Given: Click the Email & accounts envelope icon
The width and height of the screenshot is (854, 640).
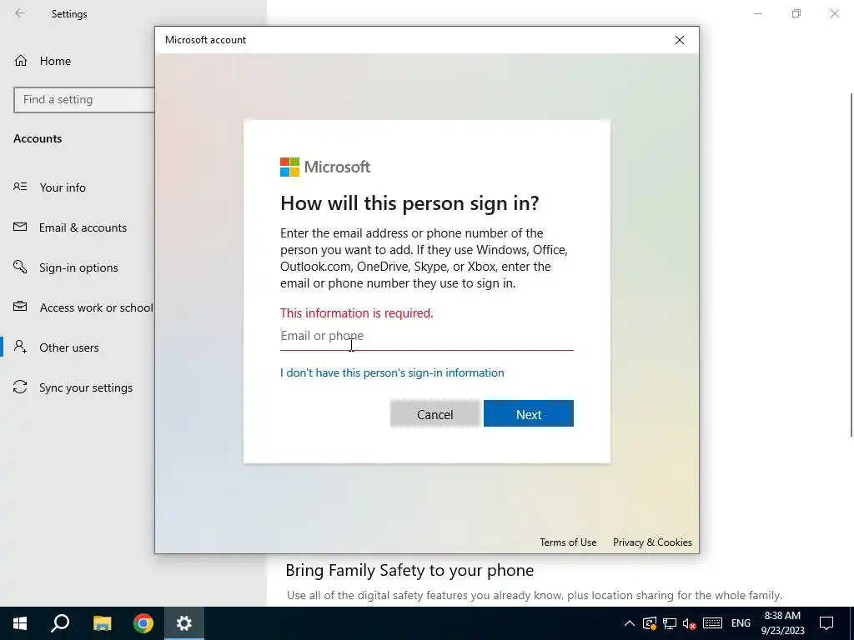Looking at the screenshot, I should pyautogui.click(x=20, y=227).
